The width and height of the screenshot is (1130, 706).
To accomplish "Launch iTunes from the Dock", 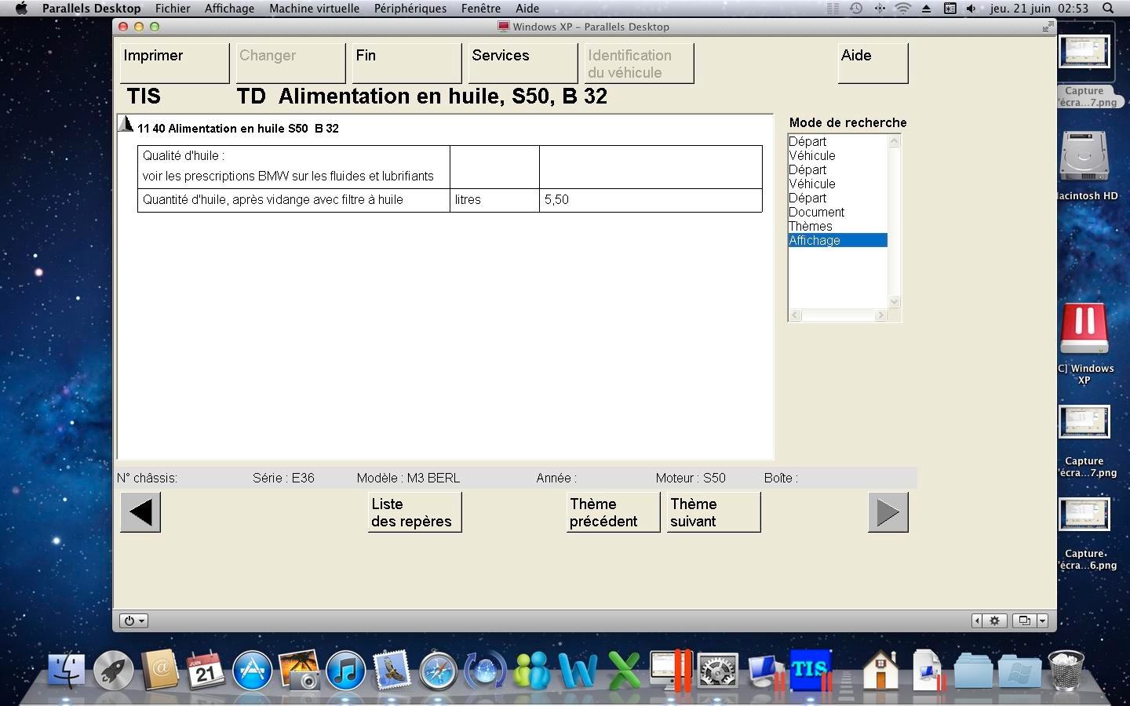I will click(345, 671).
